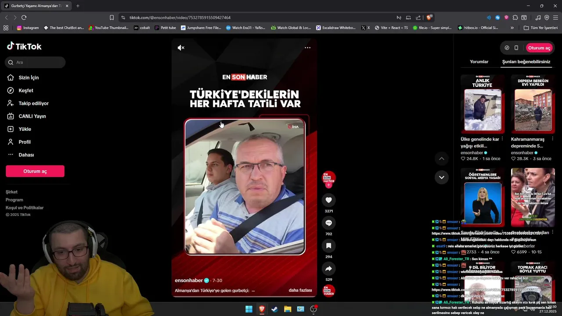Open the Windows Start menu

tap(249, 309)
